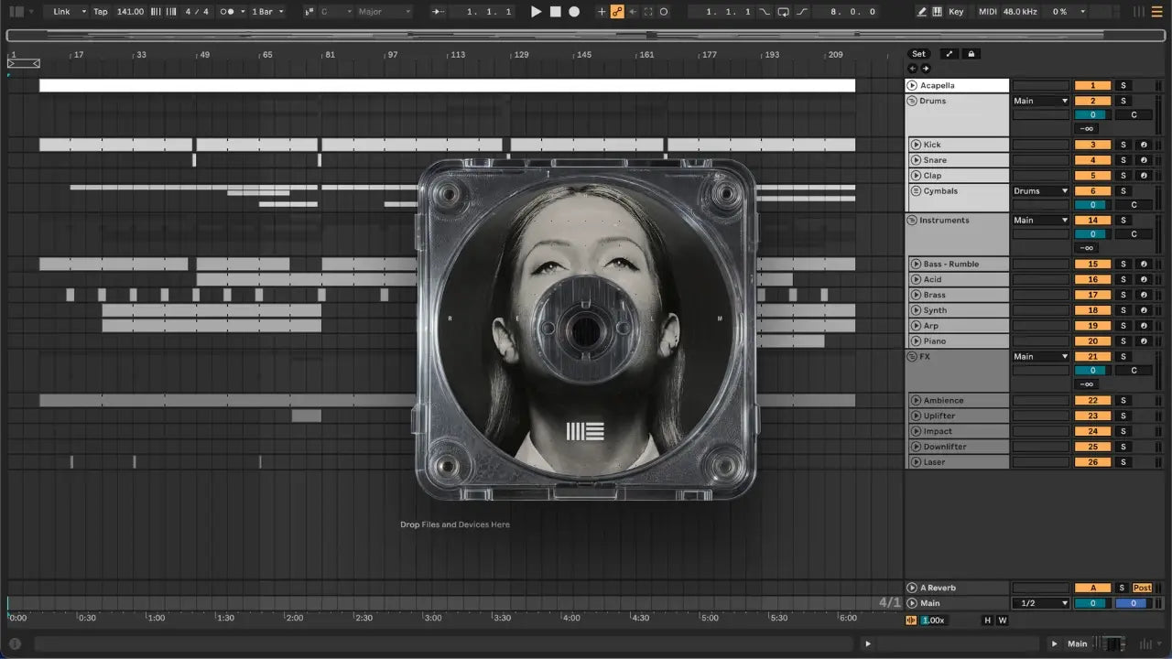Toggle the Punch-In switch icon

(x=765, y=12)
